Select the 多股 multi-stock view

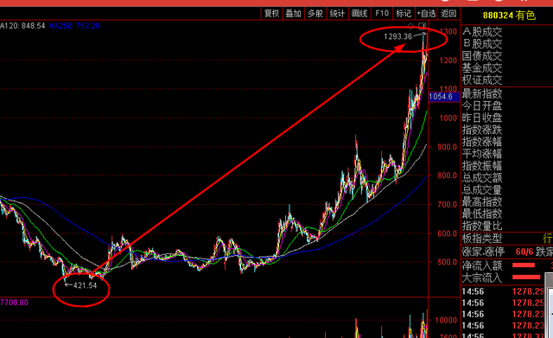[x=315, y=14]
